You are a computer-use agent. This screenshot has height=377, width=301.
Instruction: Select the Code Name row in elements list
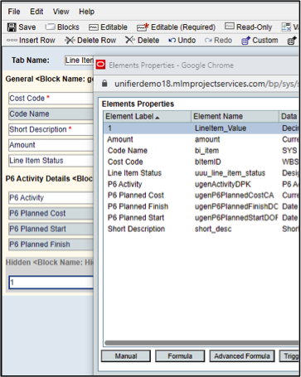coord(201,151)
